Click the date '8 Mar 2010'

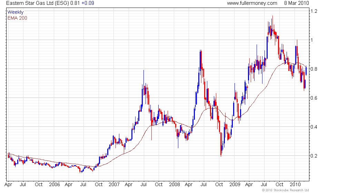(296, 3)
